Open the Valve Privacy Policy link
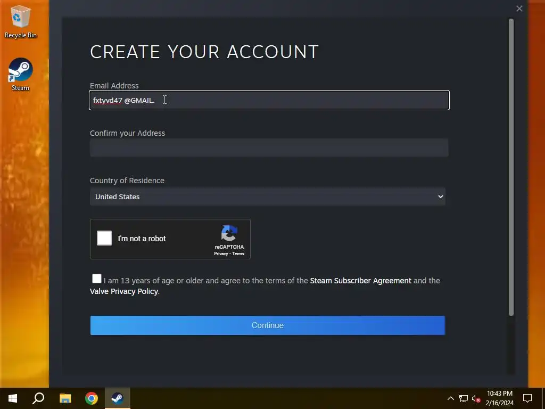The height and width of the screenshot is (409, 545). (123, 291)
